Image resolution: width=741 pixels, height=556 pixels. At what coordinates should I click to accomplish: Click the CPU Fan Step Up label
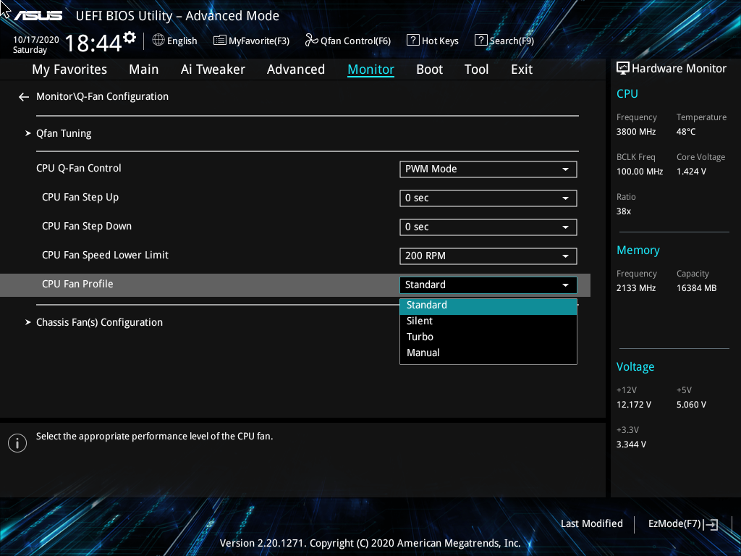80,197
